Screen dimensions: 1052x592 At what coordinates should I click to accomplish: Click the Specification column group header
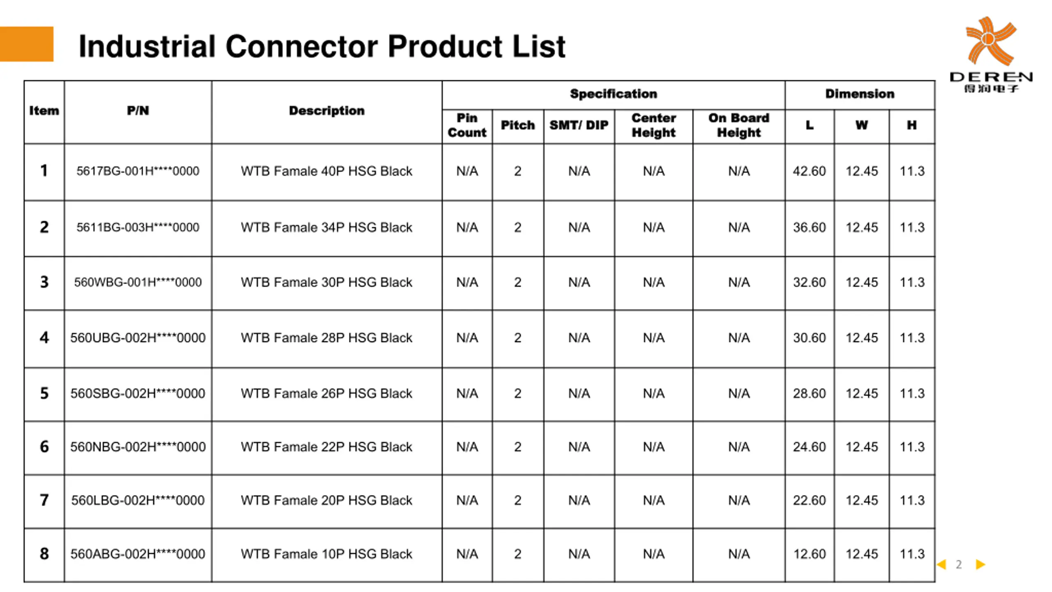pos(613,94)
